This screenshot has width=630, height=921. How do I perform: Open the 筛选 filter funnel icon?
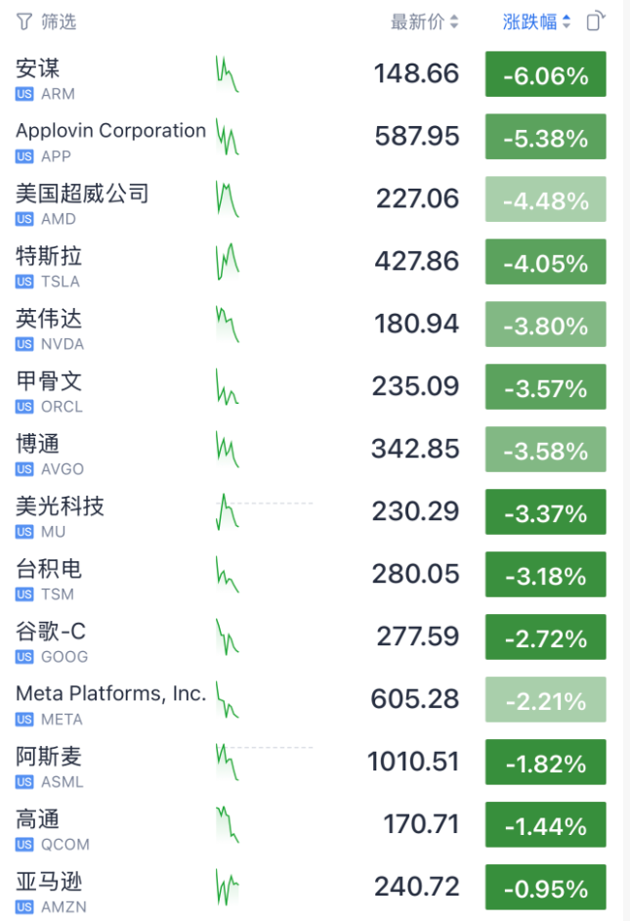pyautogui.click(x=24, y=22)
